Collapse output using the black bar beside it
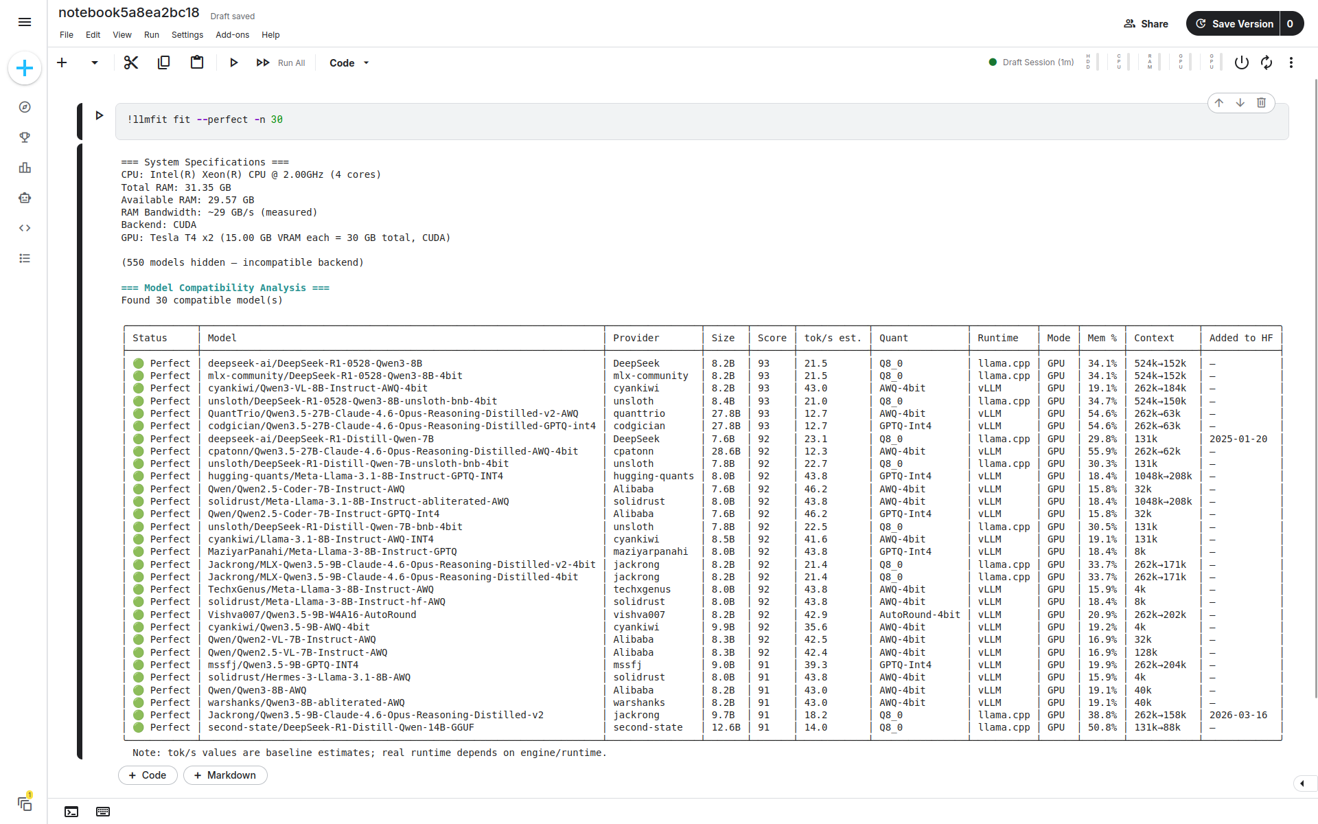The image size is (1318, 824). [x=80, y=452]
